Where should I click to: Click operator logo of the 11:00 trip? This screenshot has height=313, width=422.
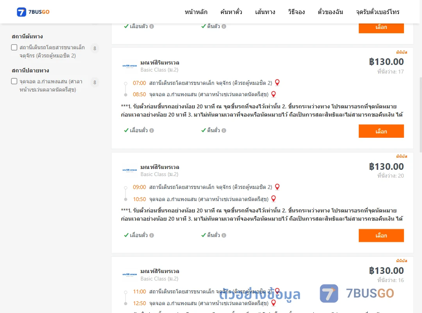click(130, 274)
